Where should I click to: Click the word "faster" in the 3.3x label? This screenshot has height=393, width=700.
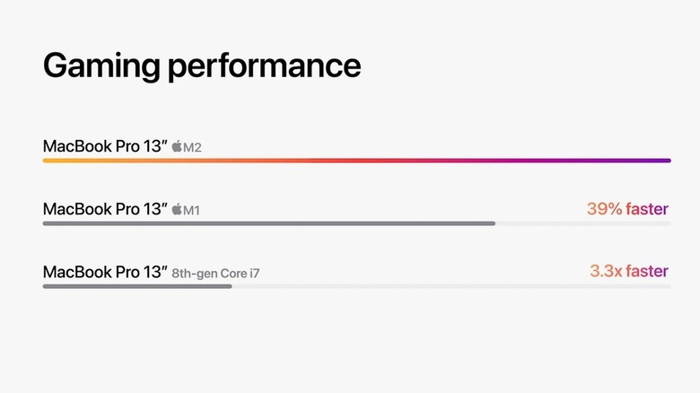click(646, 271)
